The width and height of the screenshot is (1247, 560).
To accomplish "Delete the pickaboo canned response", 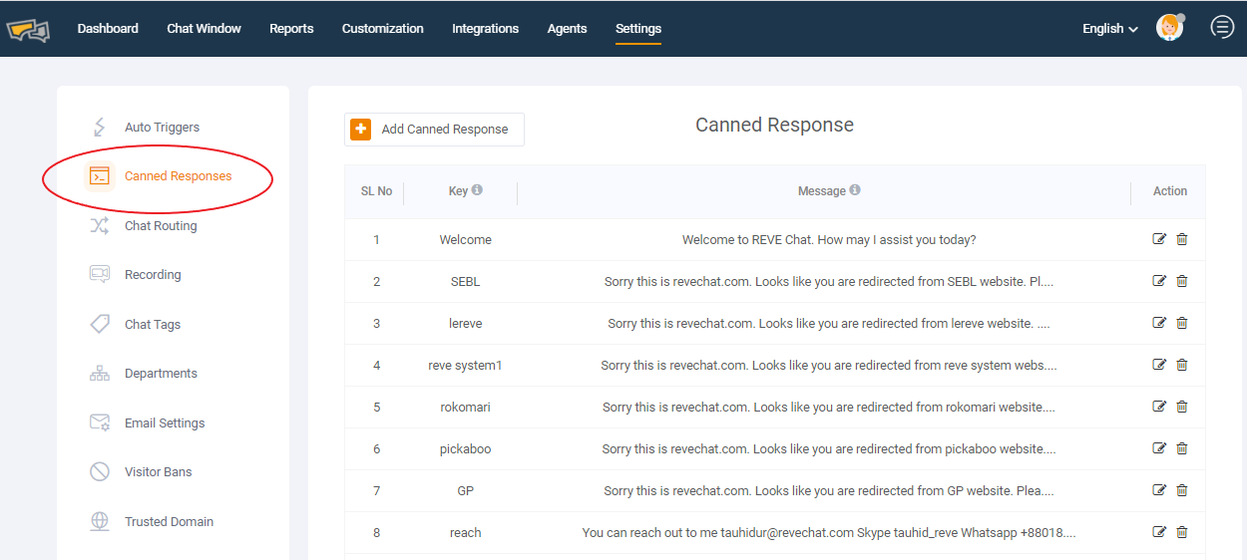I will coord(1182,448).
